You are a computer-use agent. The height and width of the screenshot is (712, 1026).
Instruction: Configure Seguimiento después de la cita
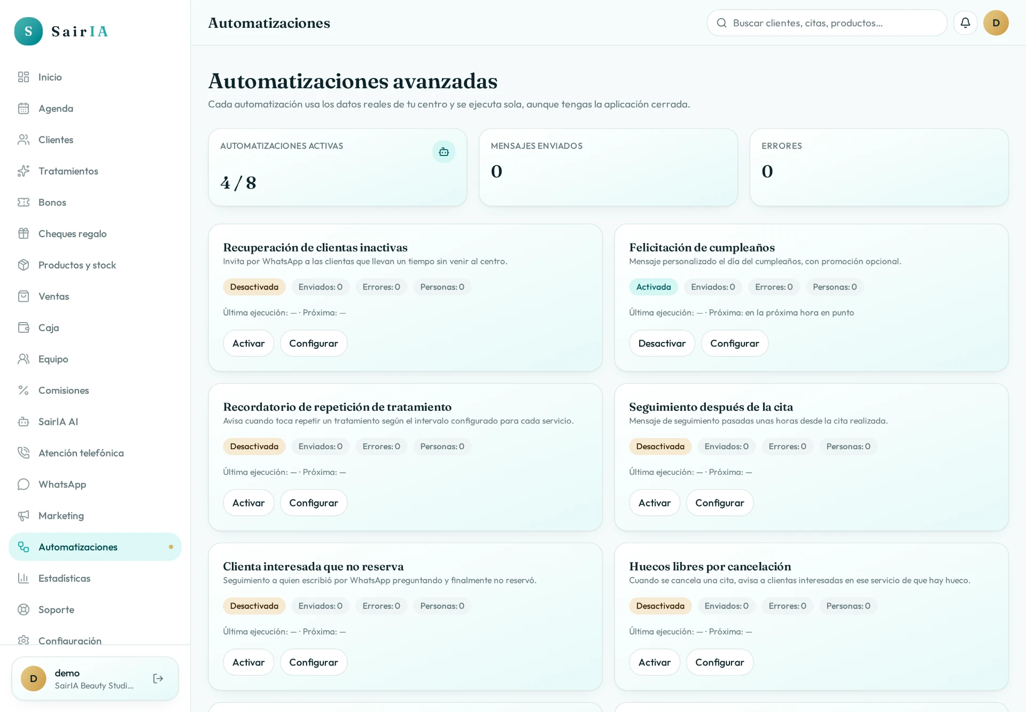tap(719, 503)
